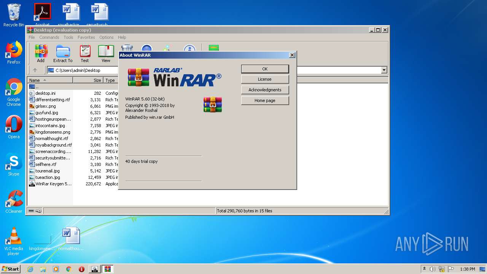Image resolution: width=487 pixels, height=274 pixels.
Task: Open the Favorites menu
Action: click(86, 37)
